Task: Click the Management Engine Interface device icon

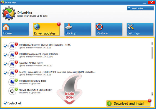Action: point(12,55)
